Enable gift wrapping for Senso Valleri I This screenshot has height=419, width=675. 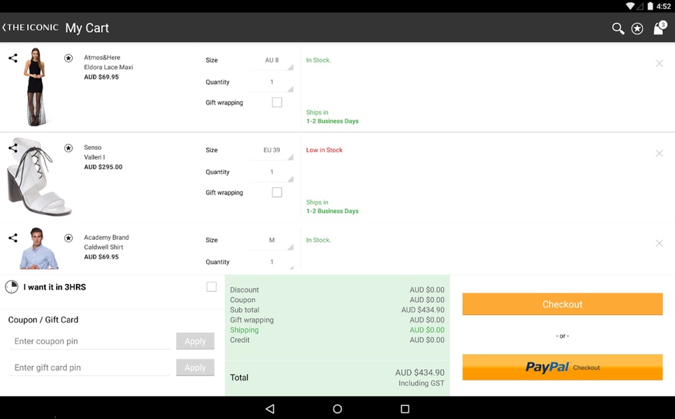(x=277, y=193)
